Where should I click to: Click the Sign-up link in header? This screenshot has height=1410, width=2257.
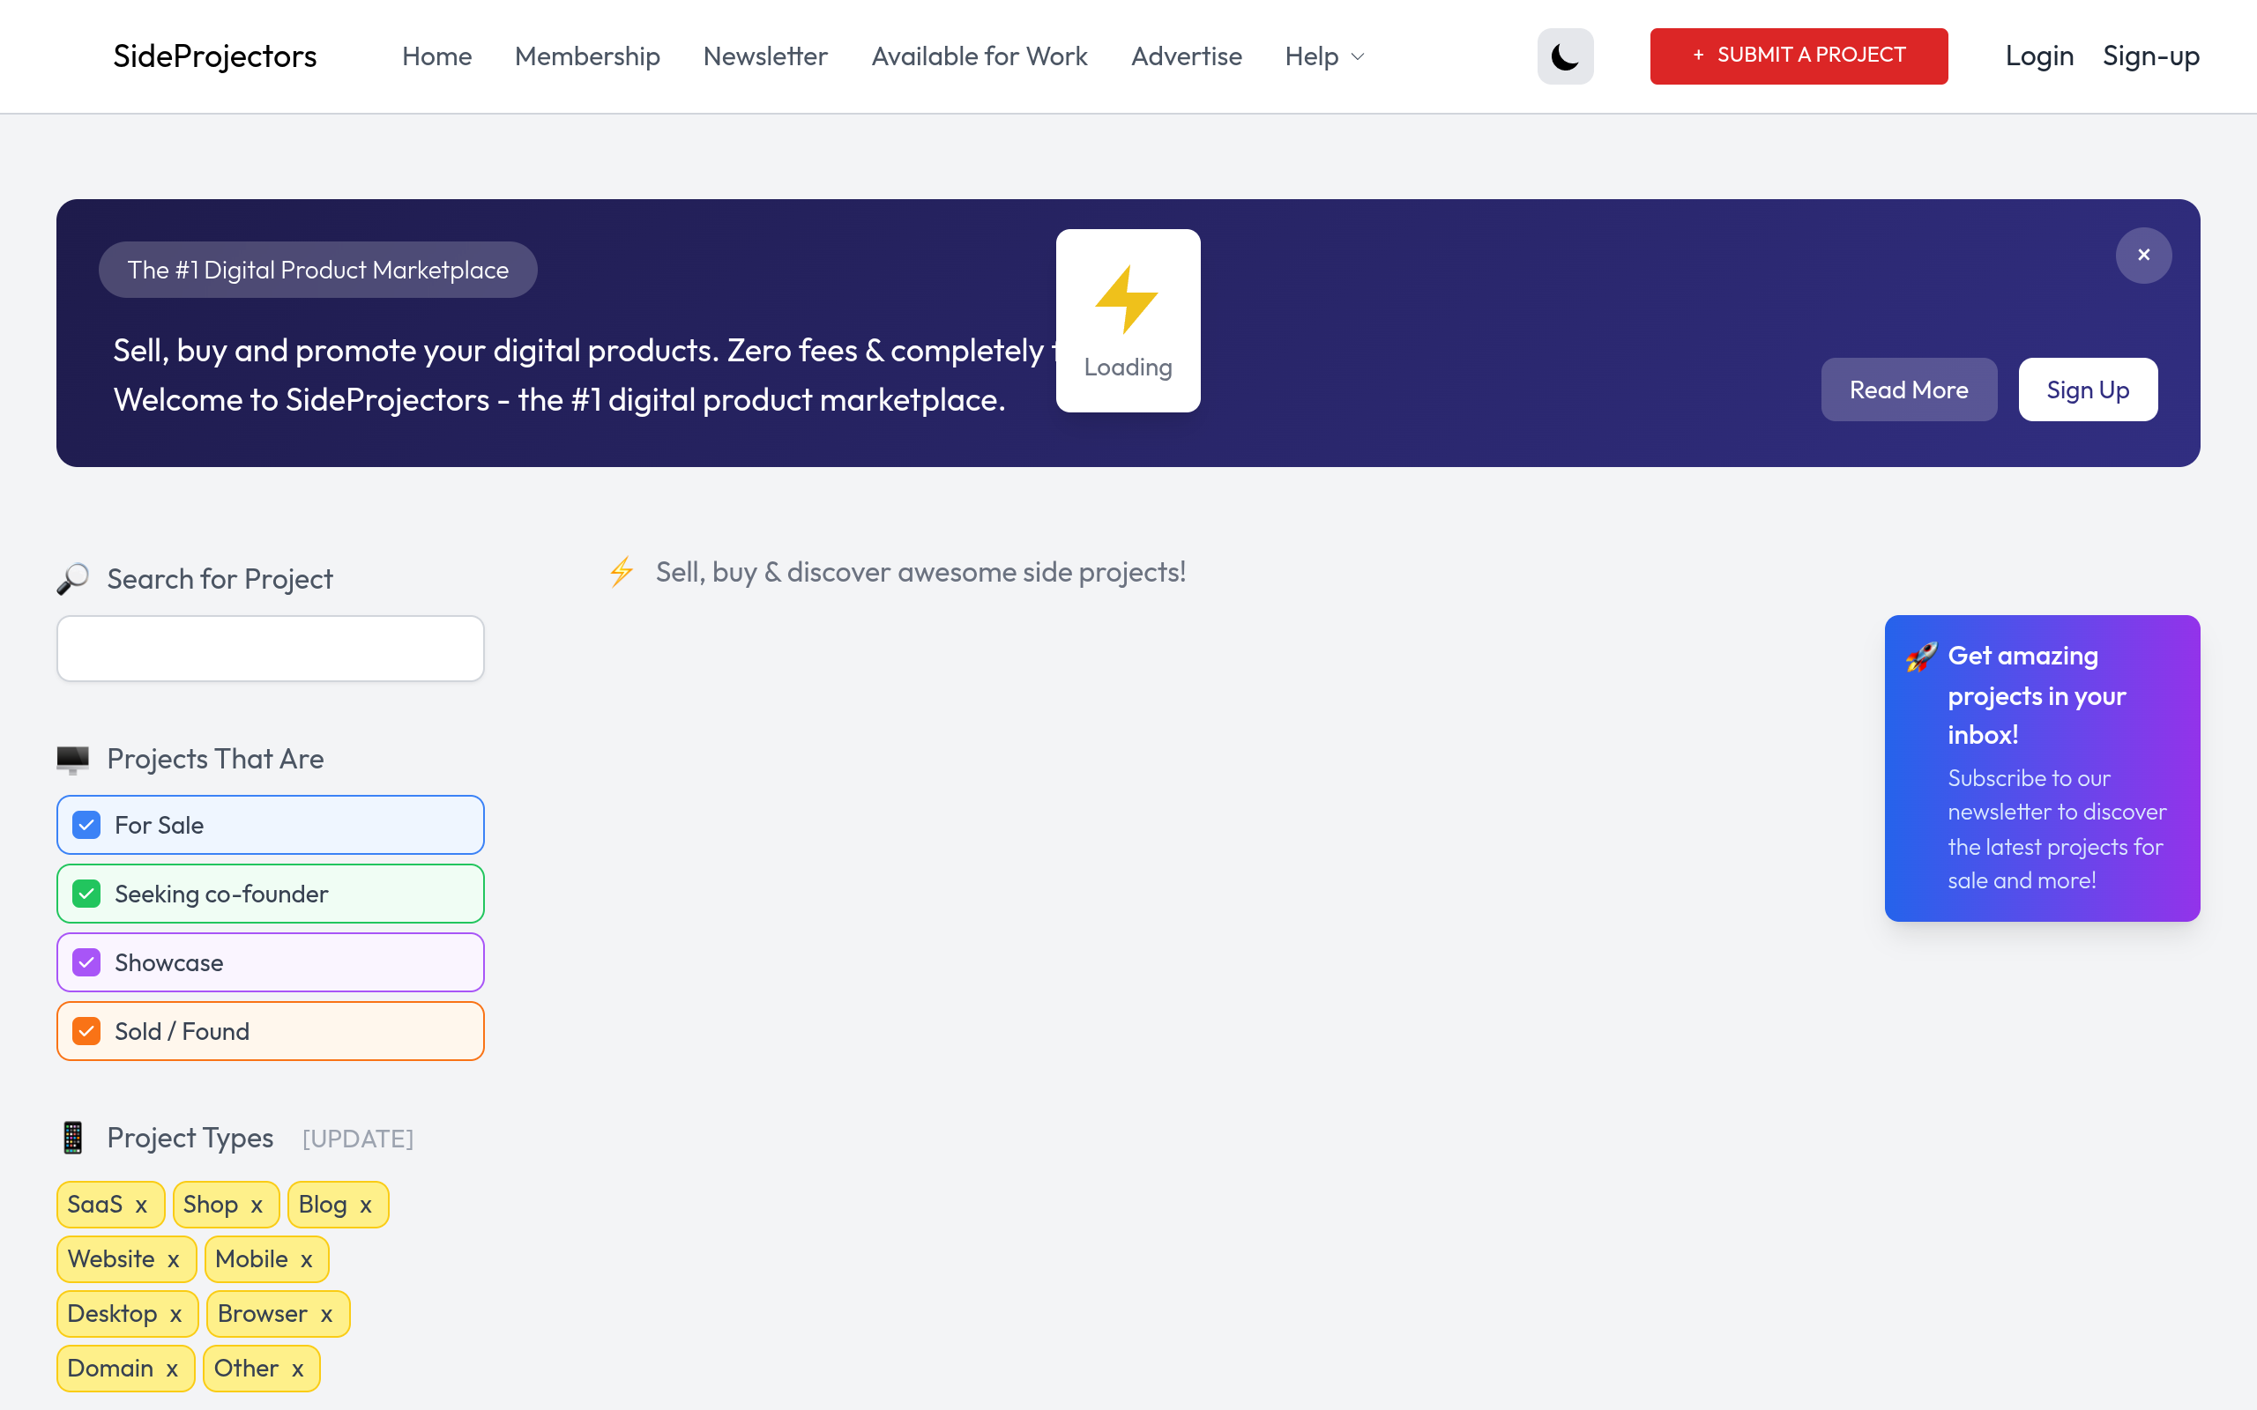pyautogui.click(x=2150, y=57)
